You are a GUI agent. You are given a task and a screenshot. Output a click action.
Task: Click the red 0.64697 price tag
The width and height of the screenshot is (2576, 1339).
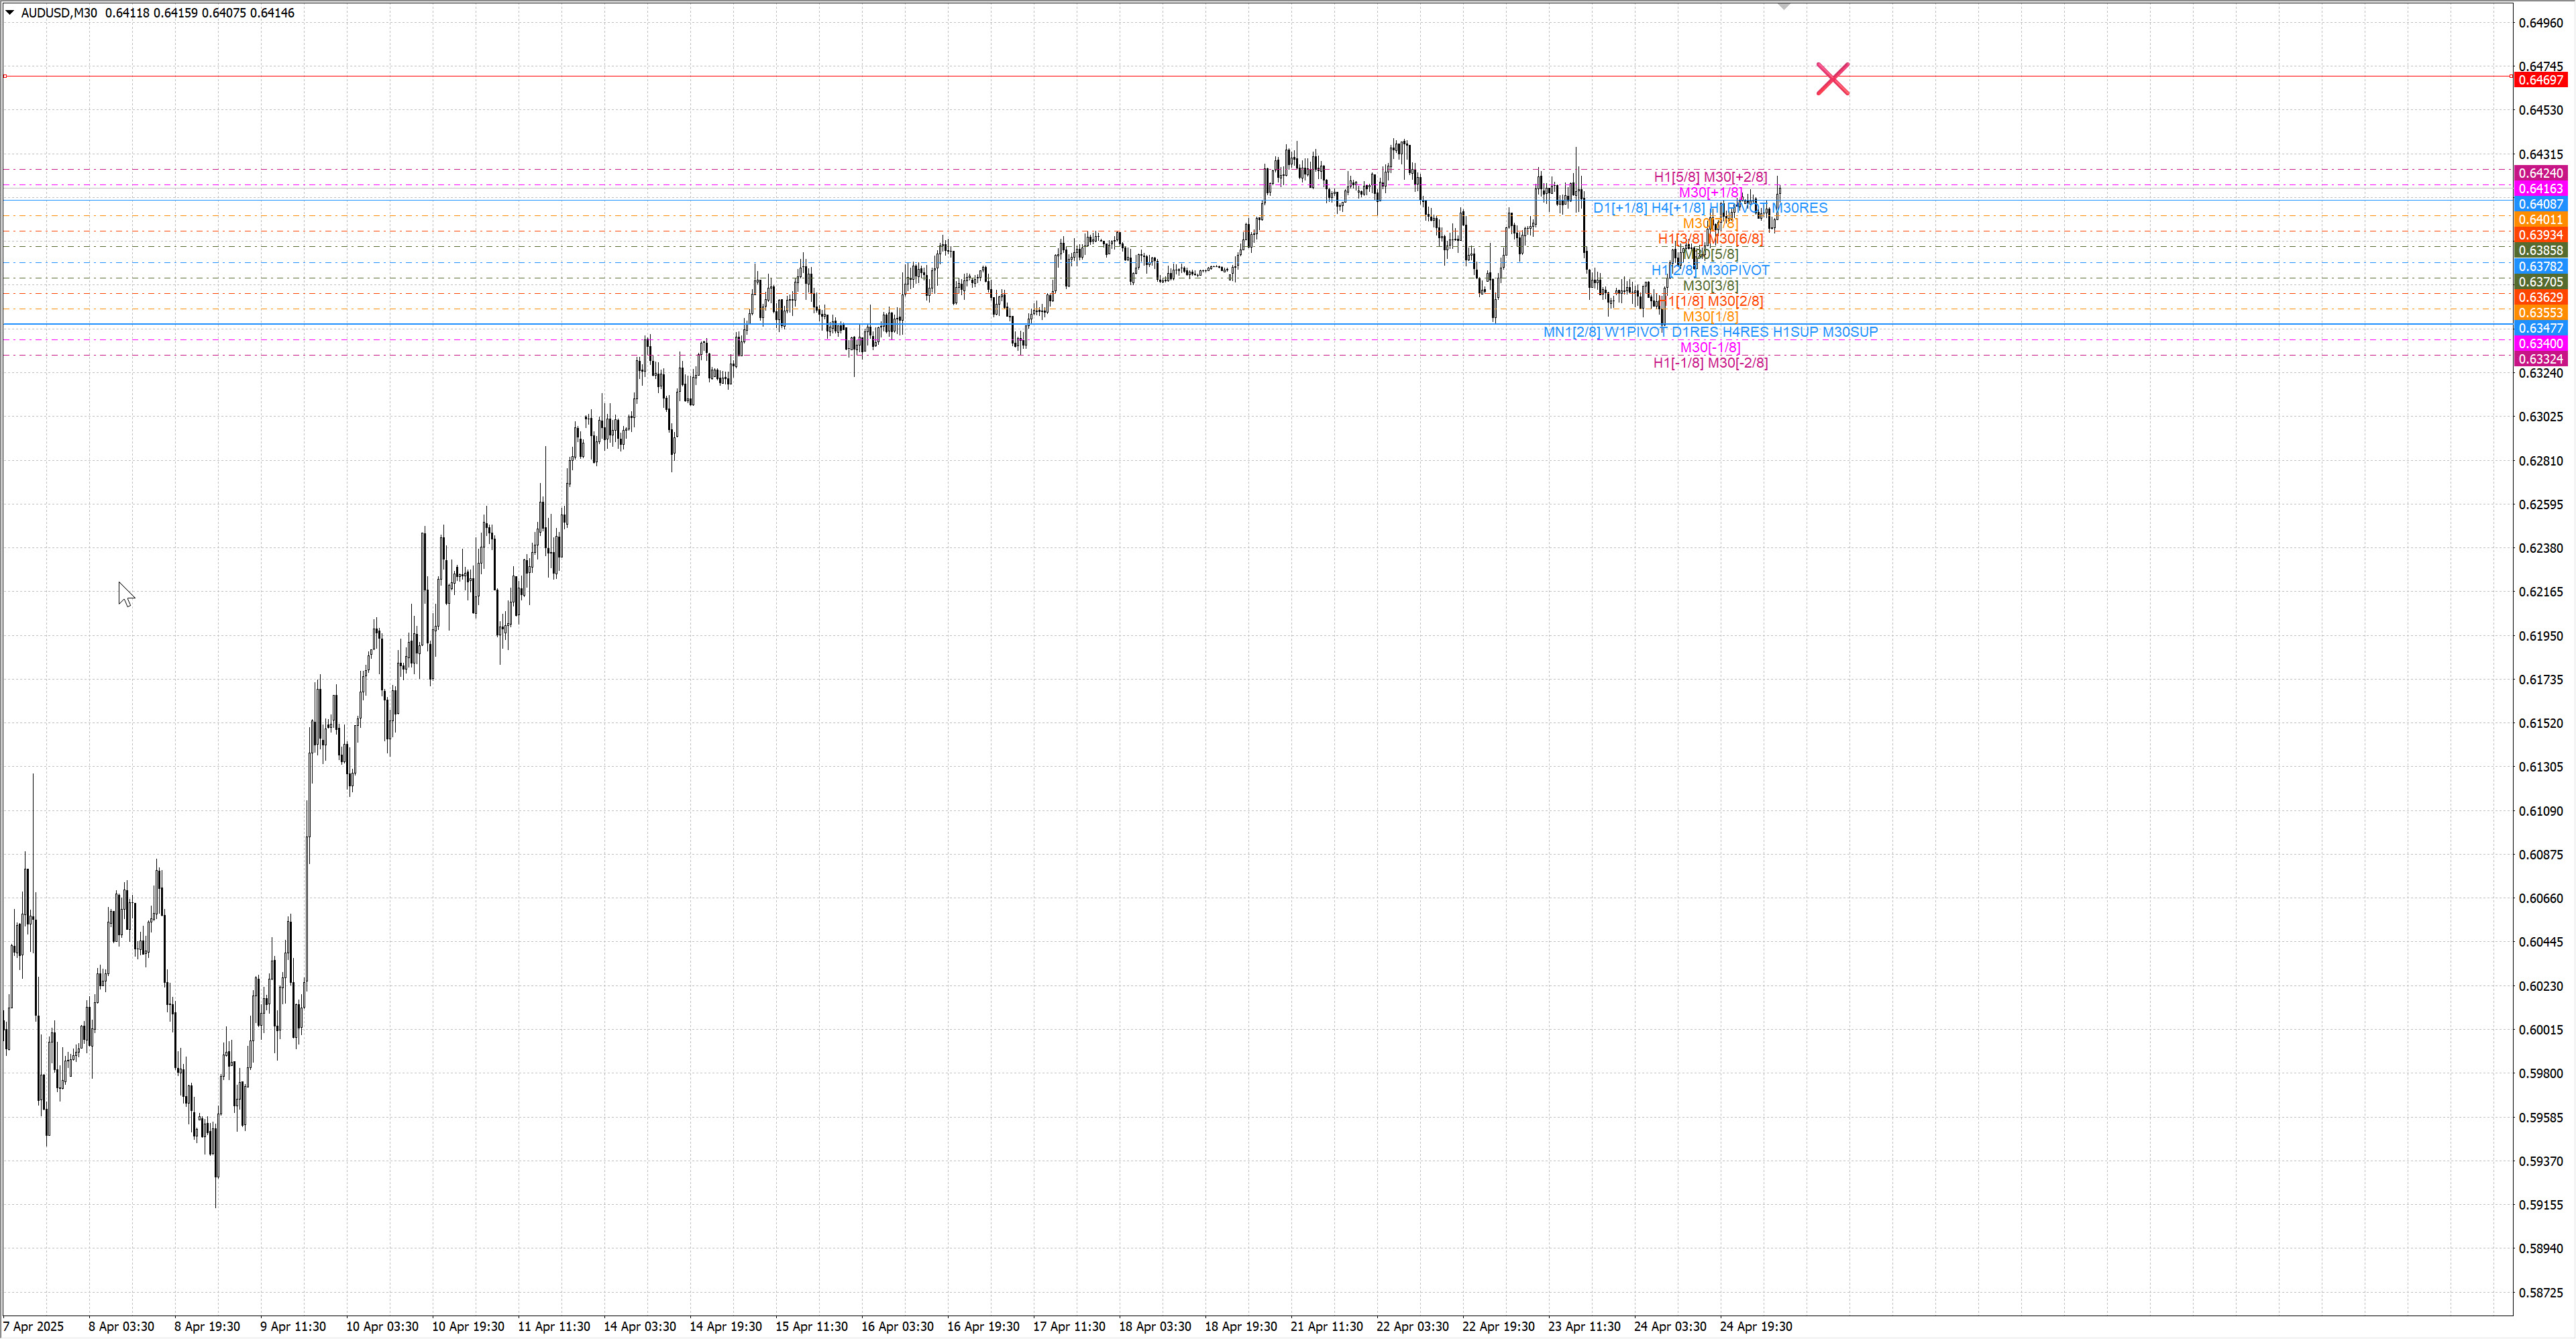(2540, 80)
